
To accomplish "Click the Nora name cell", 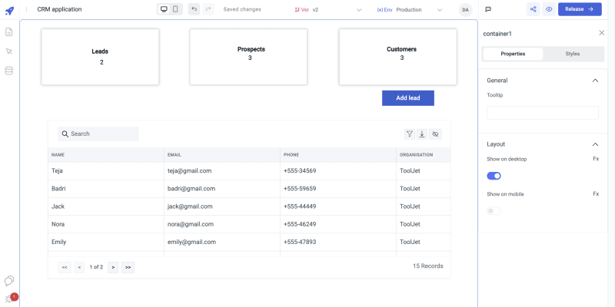I will pyautogui.click(x=106, y=224).
